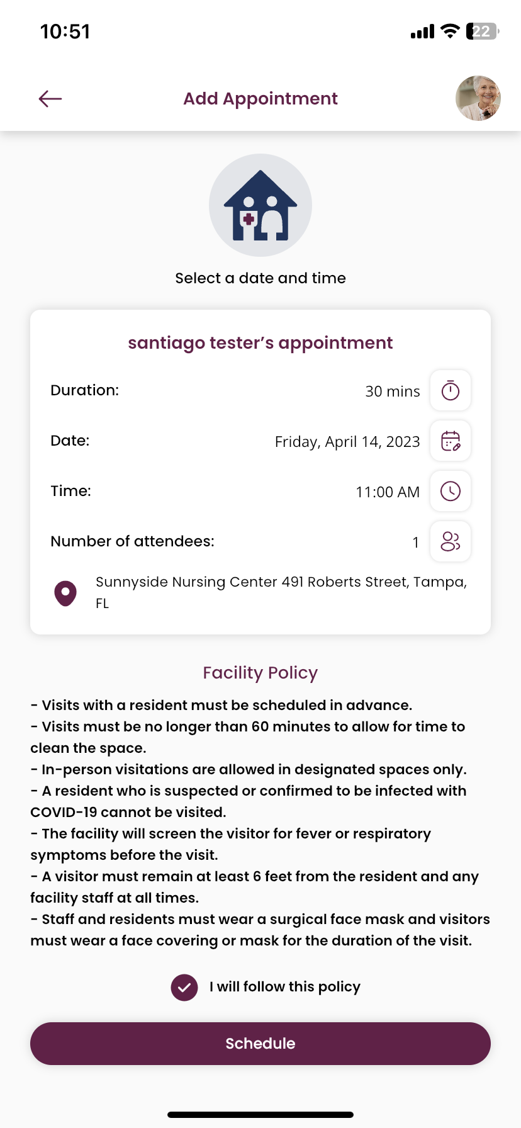521x1128 pixels.
Task: Tap the battery indicator in status bar
Action: click(482, 31)
